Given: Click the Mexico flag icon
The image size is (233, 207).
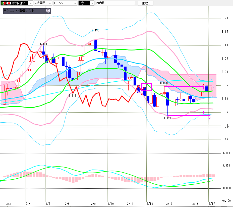Looking at the screenshot, I should tap(4, 3).
